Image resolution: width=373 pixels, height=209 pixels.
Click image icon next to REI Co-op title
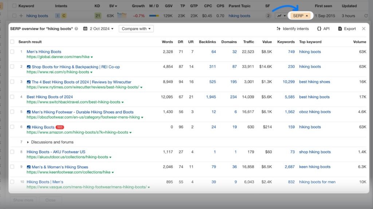click(x=28, y=67)
